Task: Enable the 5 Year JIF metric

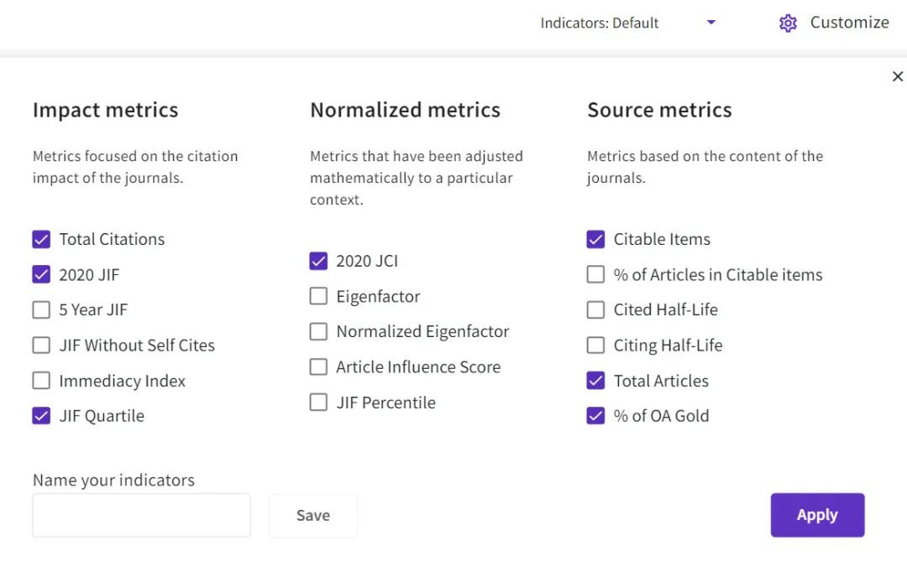Action: pos(41,310)
